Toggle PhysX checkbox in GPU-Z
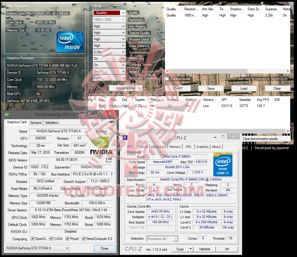This screenshot has height=257, width=297. coord(67,238)
